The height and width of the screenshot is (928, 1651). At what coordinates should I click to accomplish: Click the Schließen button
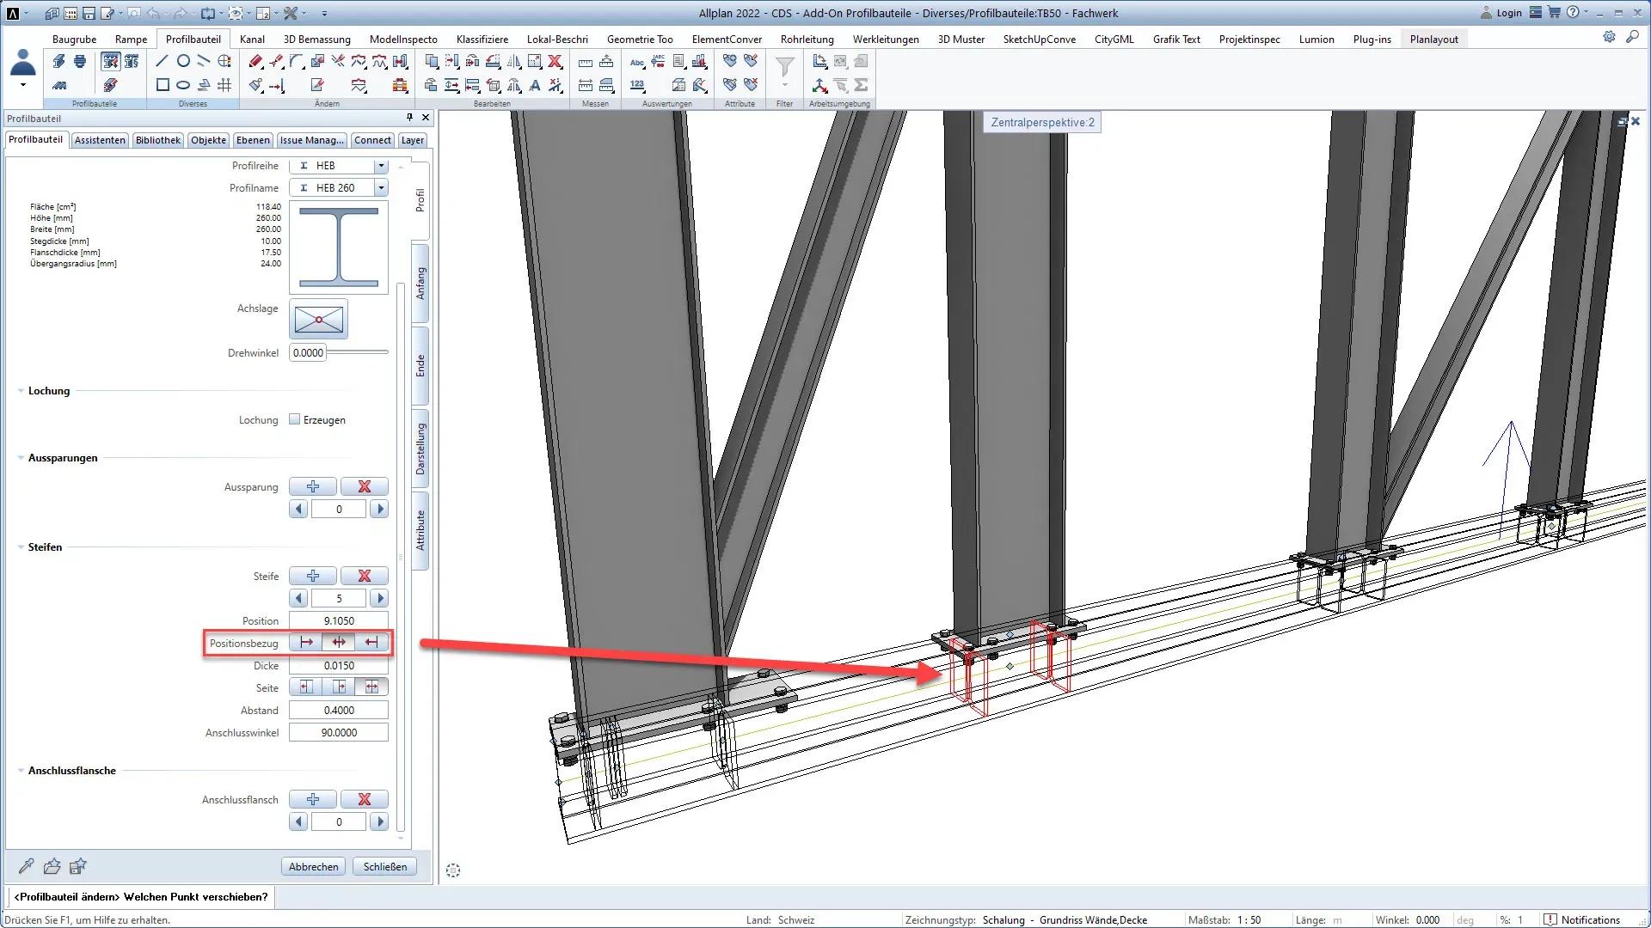(384, 866)
